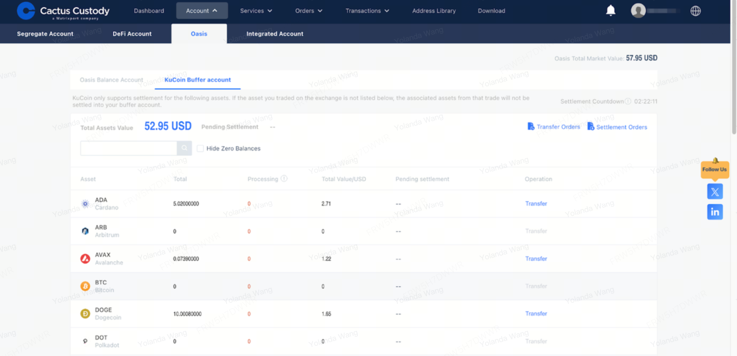Click the Processing info icon

284,179
